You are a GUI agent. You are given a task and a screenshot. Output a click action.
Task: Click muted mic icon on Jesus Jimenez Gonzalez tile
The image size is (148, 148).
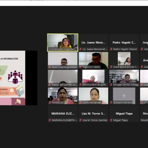coord(50,67)
